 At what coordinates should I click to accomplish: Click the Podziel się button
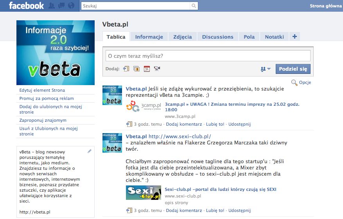click(293, 69)
